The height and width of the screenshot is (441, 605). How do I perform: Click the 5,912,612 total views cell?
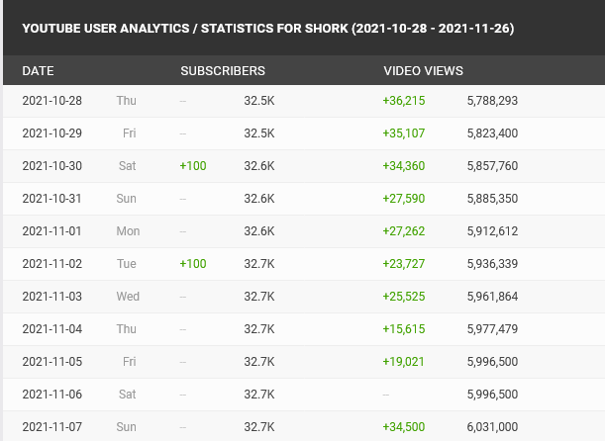(492, 231)
